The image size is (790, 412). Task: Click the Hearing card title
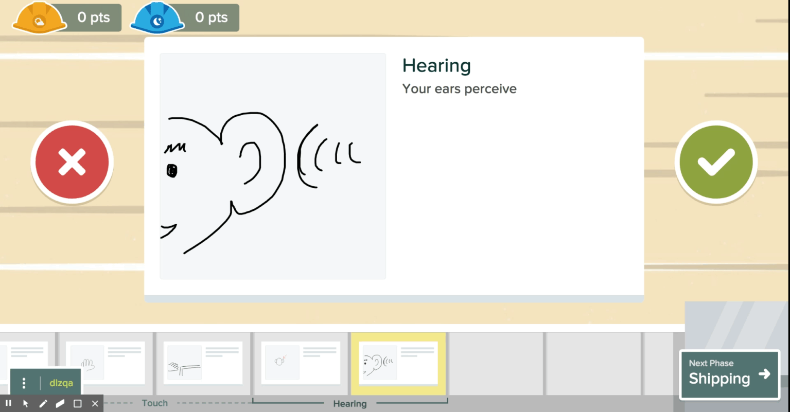(x=436, y=66)
